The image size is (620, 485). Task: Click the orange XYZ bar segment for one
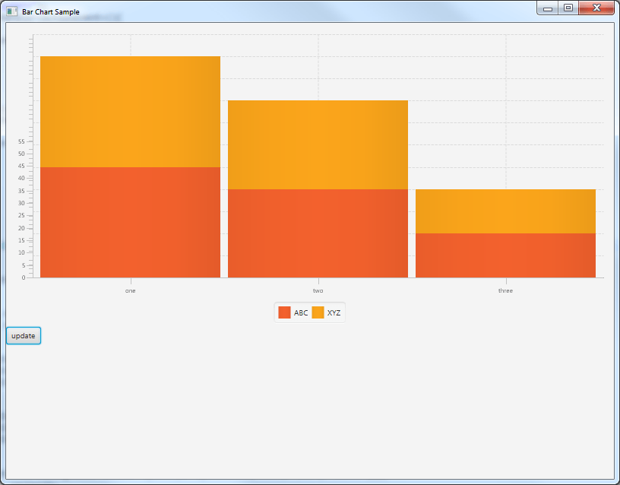point(130,112)
